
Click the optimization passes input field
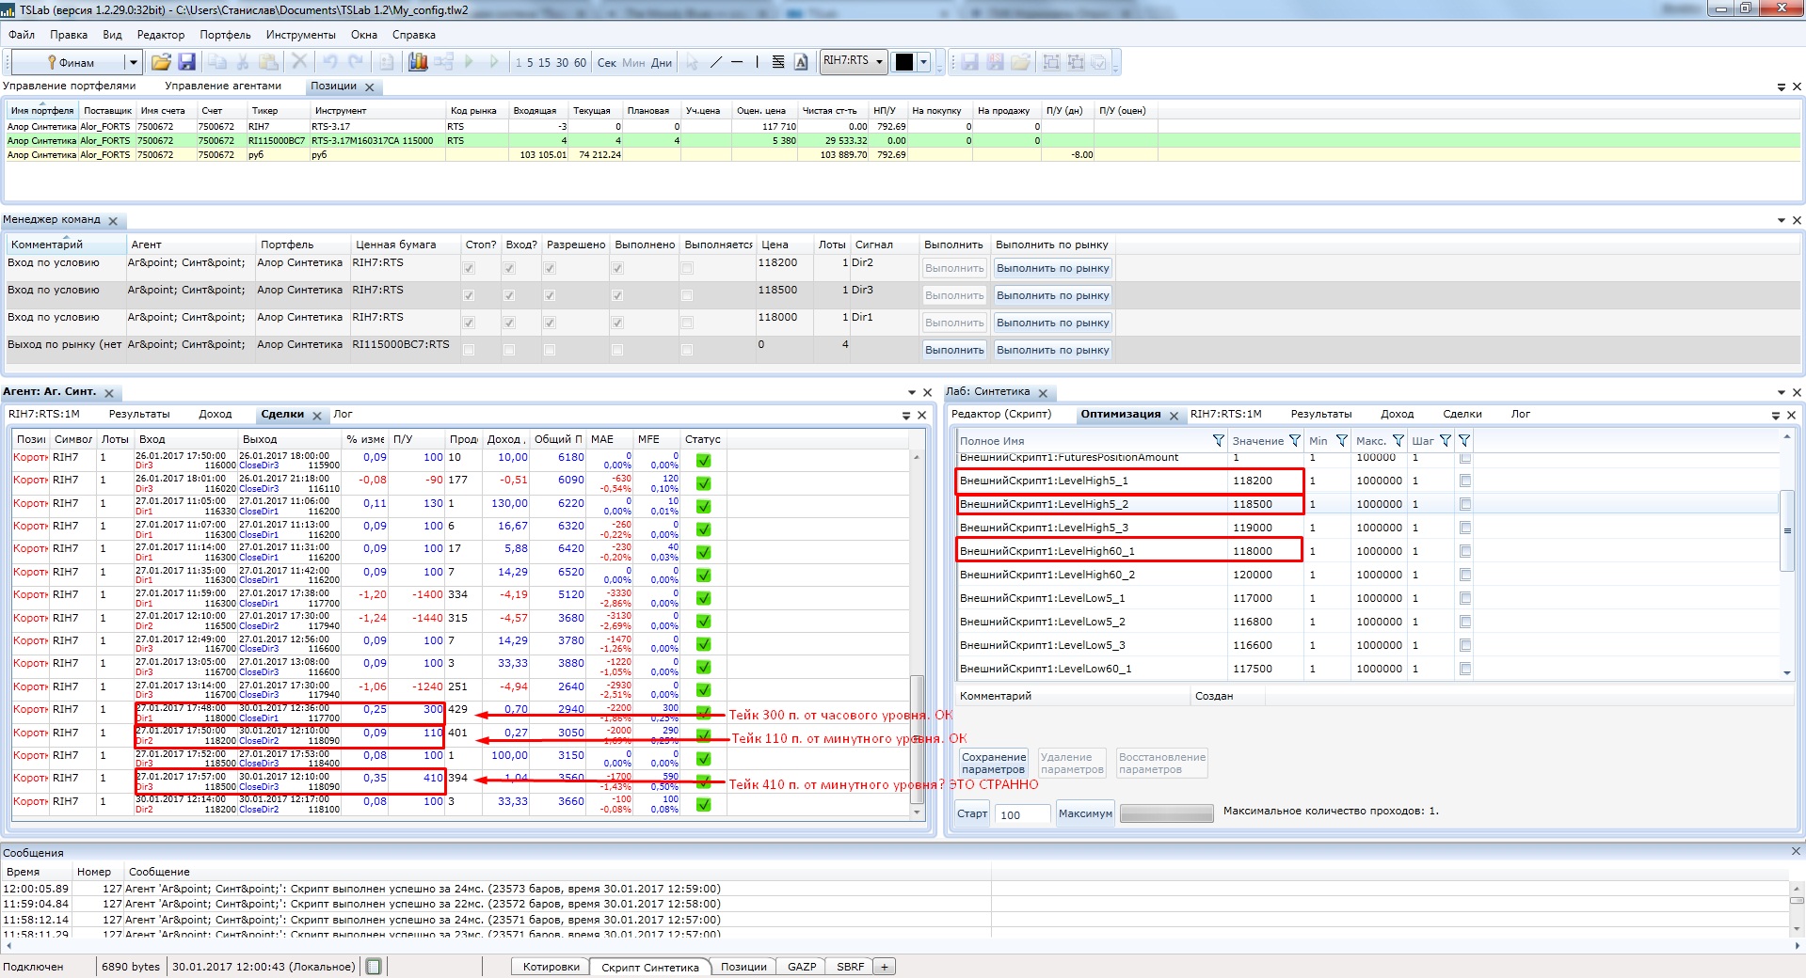[1022, 814]
